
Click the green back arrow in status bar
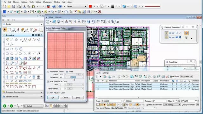[5, 106]
